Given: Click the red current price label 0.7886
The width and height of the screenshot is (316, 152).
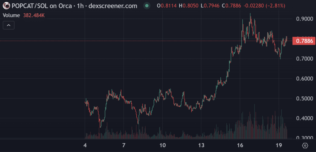Looking at the screenshot, I should [304, 41].
